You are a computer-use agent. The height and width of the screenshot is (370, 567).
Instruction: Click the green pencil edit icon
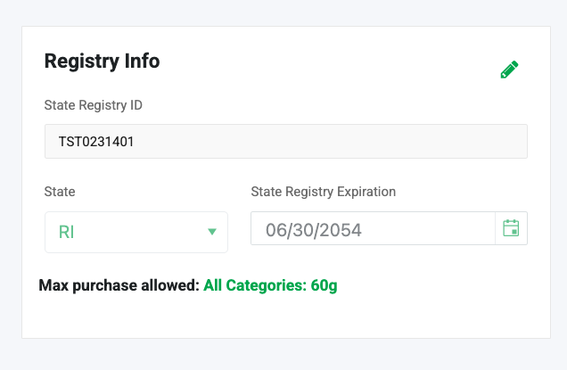coord(509,70)
